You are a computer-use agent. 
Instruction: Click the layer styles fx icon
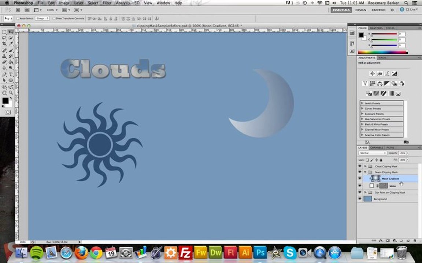point(381,241)
